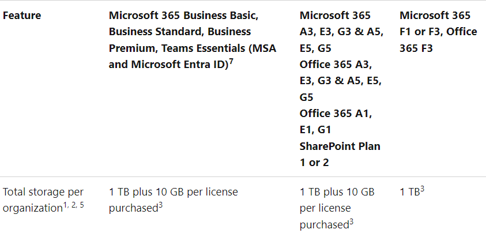Click footnote 3 in the Business column cell
The height and width of the screenshot is (237, 486).
pyautogui.click(x=160, y=205)
